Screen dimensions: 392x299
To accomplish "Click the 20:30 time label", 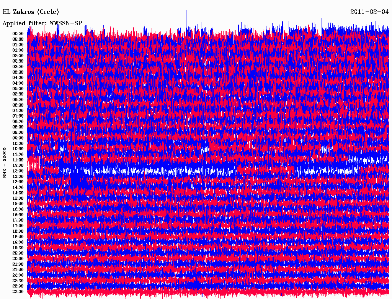I will coord(18,259).
